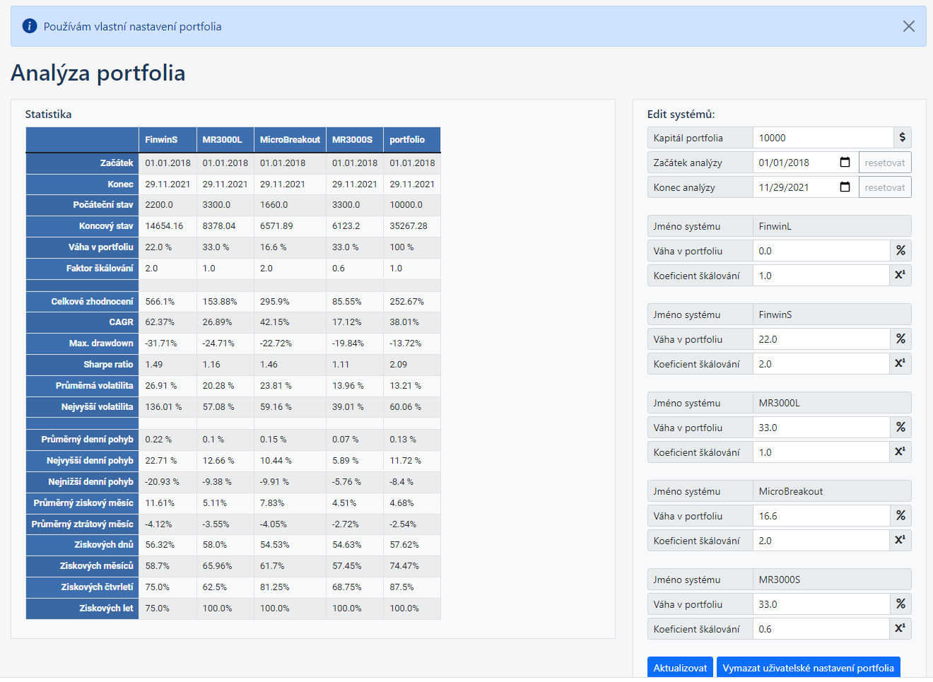Reset the Konec analýzy date
Screen dimensions: 933x682
[x=885, y=187]
